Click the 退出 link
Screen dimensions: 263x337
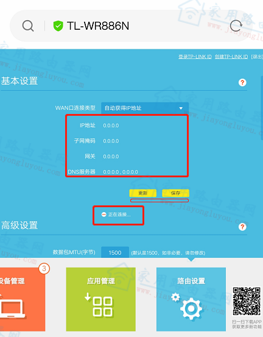point(257,57)
